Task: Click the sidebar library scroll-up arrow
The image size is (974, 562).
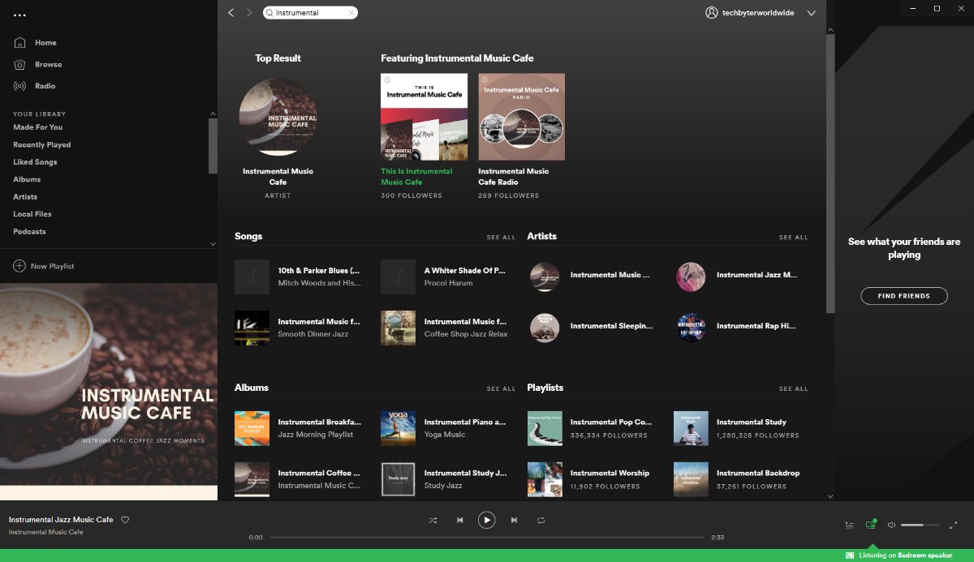Action: coord(213,114)
